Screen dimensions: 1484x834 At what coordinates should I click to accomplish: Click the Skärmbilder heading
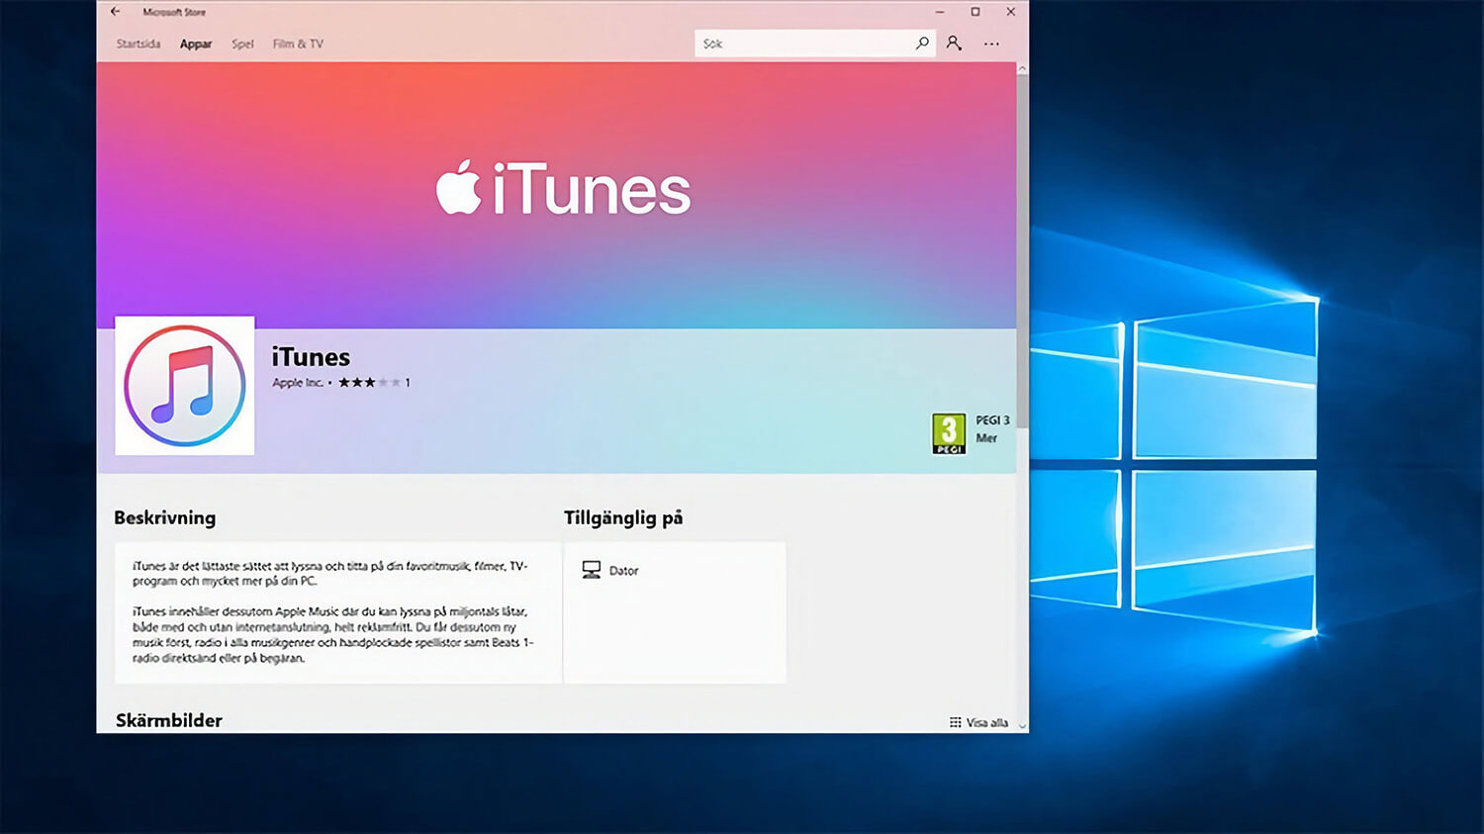(x=169, y=720)
